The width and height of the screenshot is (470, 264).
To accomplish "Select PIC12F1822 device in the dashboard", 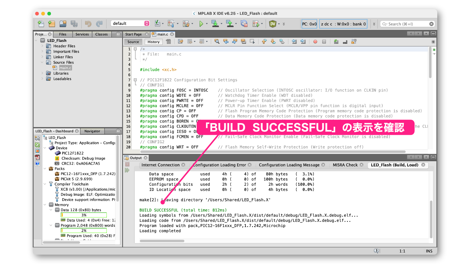I will (x=73, y=153).
